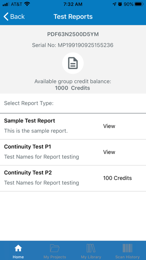
Task: Tap the location arrow status icon
Action: pyautogui.click(x=114, y=4)
